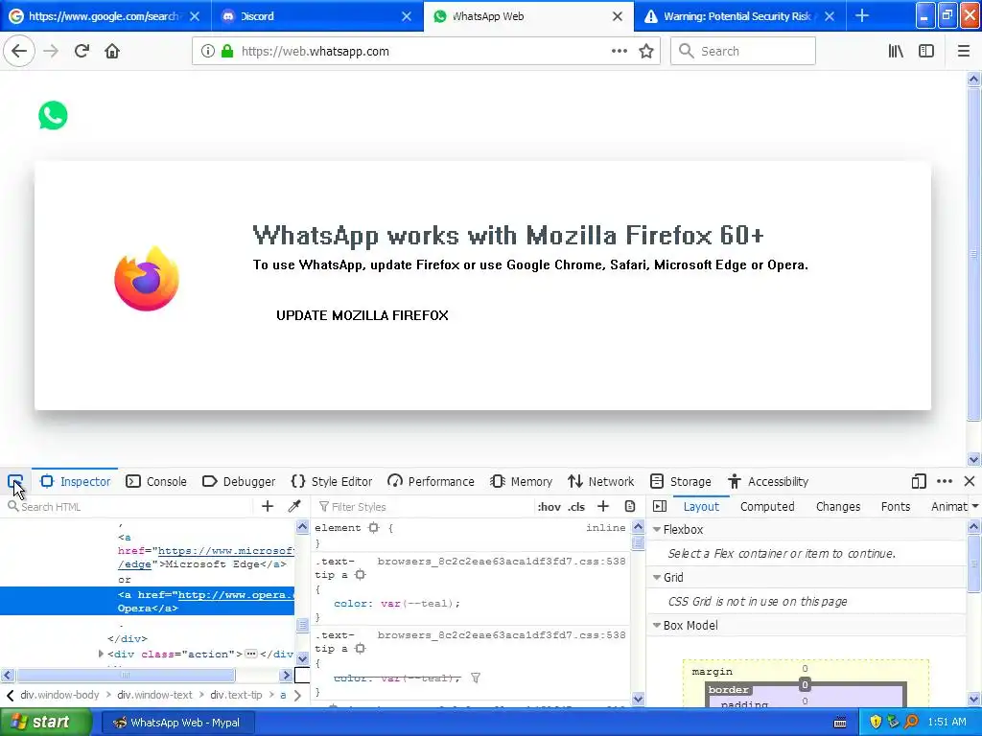Toggle :hov pseudo-class panel
This screenshot has height=736, width=982.
(549, 507)
